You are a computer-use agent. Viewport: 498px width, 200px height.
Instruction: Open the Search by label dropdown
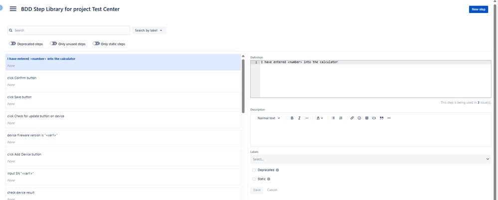point(149,30)
